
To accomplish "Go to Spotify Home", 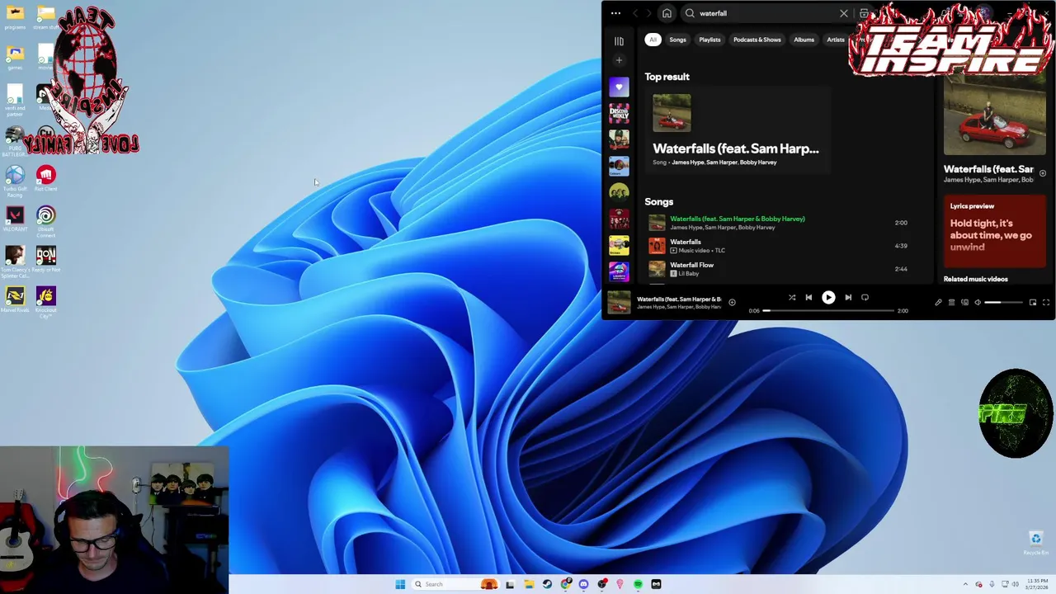I will [x=667, y=13].
